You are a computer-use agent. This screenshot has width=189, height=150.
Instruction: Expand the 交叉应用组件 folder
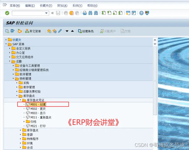(10, 57)
